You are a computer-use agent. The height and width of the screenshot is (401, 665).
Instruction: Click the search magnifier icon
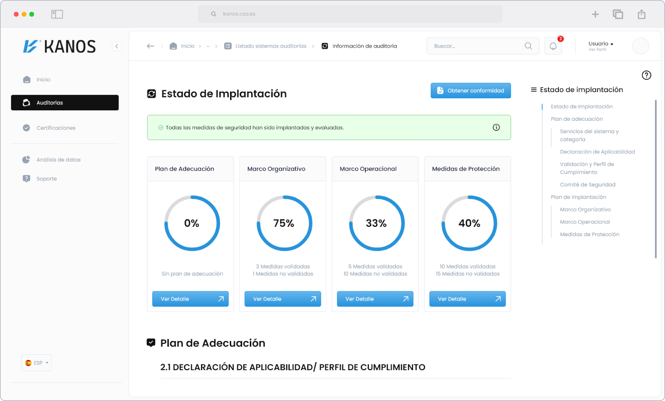(528, 46)
